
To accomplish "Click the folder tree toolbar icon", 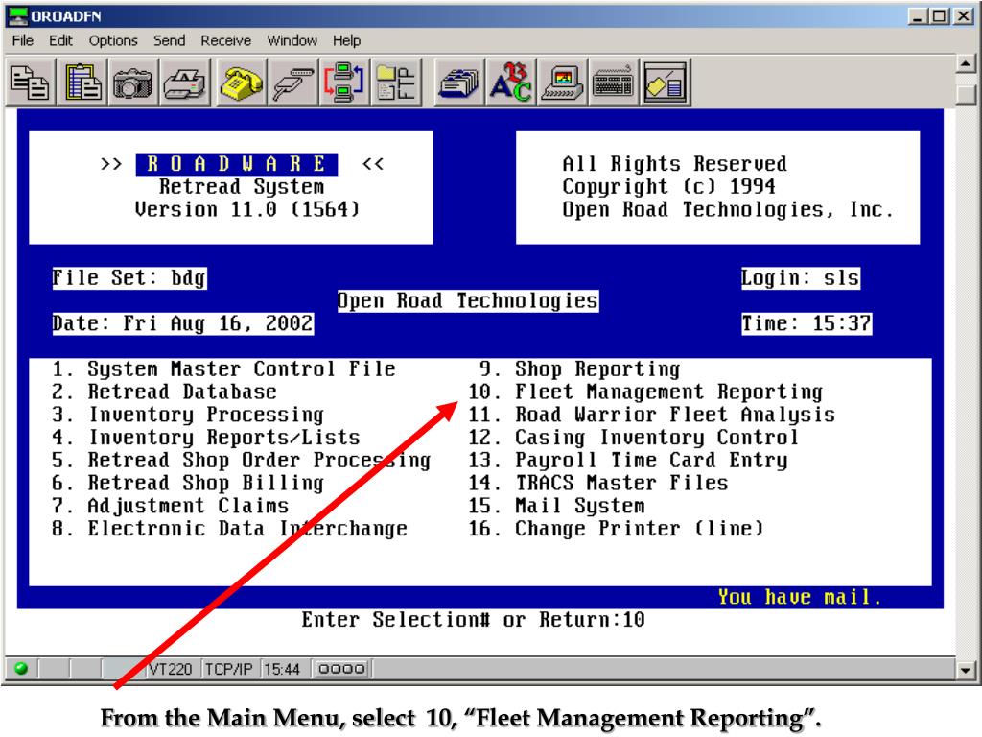I will (x=396, y=83).
